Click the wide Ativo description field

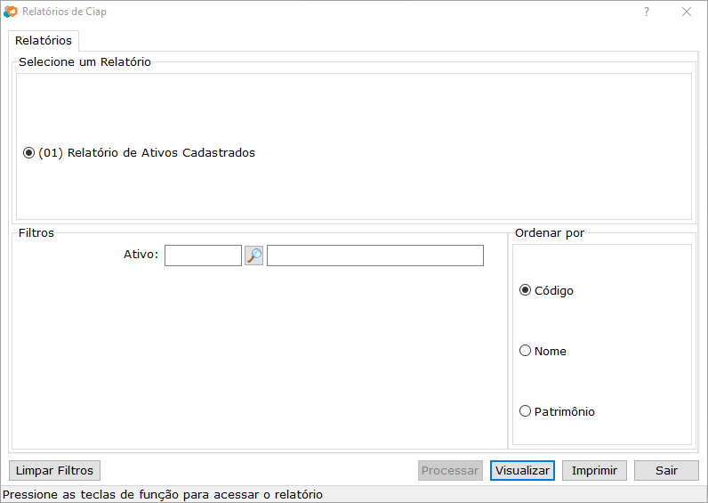[x=374, y=256]
